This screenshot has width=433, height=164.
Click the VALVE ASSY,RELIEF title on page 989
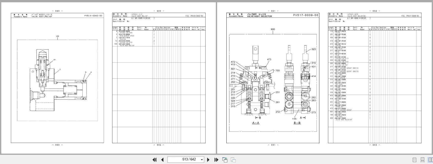click(42, 17)
